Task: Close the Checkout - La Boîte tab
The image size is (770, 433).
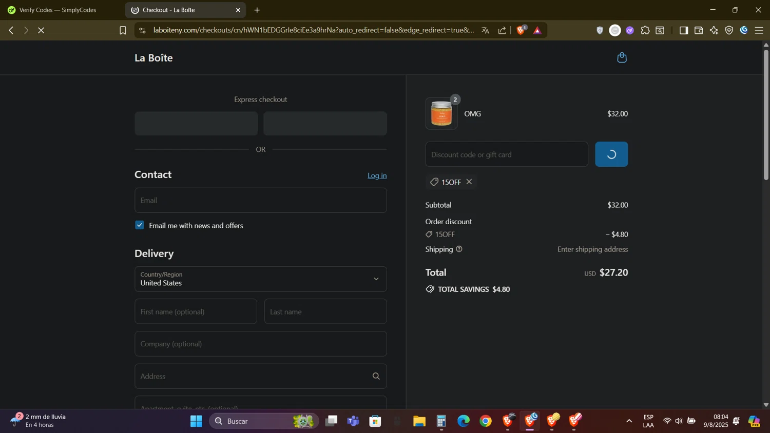Action: point(238,10)
